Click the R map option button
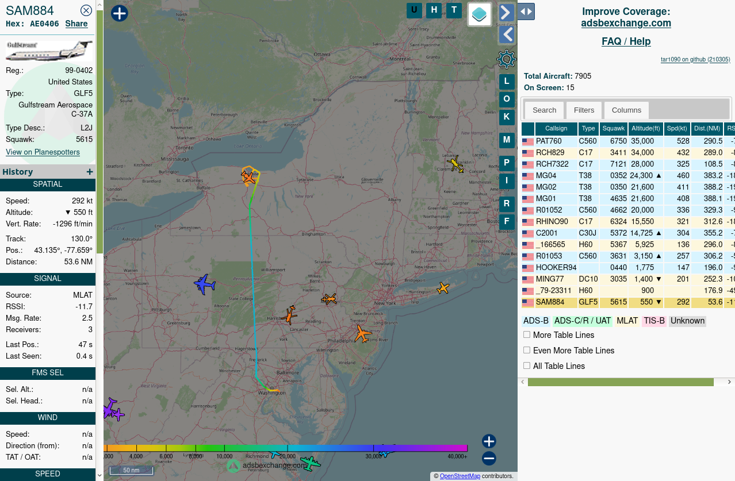The height and width of the screenshot is (481, 735). pos(507,203)
